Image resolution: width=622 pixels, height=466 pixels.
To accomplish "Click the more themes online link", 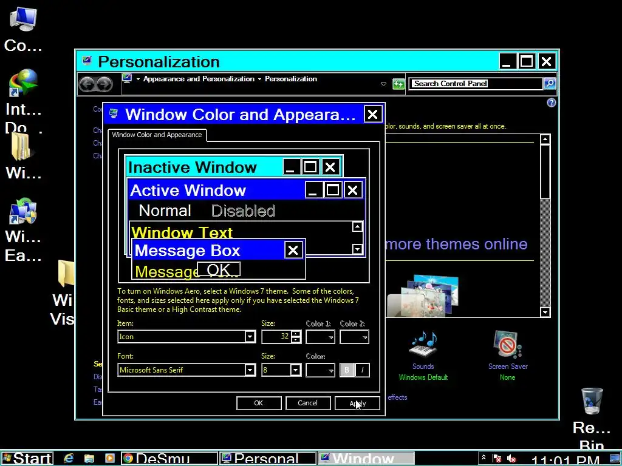I will tap(456, 244).
